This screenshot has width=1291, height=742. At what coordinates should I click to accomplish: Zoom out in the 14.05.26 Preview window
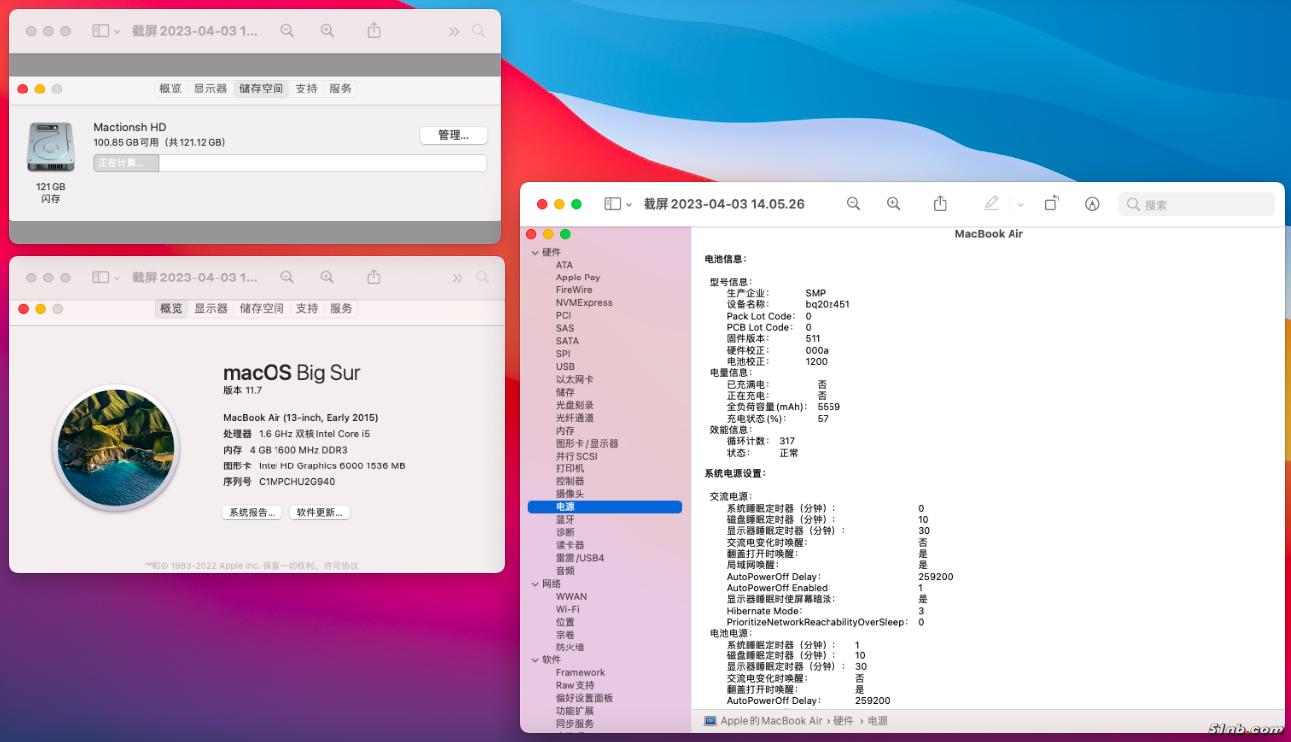[x=853, y=204]
